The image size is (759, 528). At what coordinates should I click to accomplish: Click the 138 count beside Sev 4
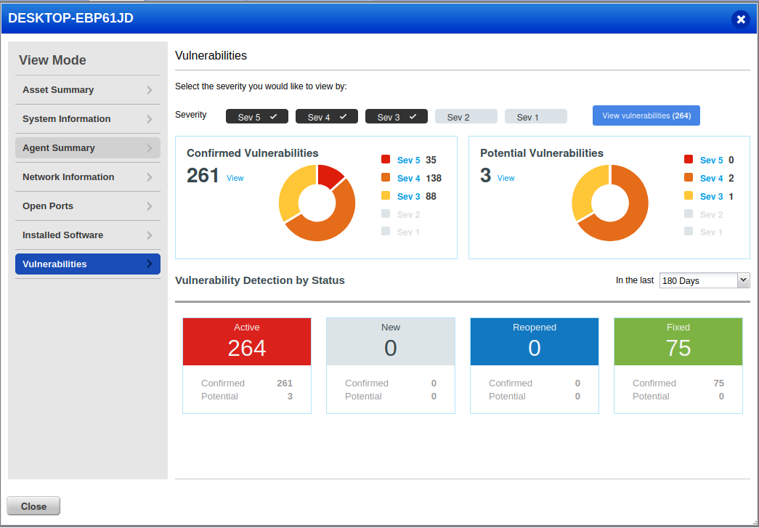click(434, 179)
